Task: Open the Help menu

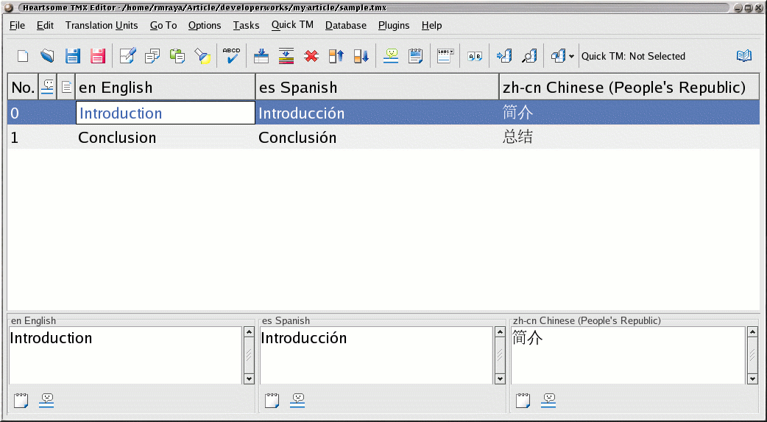Action: pos(432,26)
